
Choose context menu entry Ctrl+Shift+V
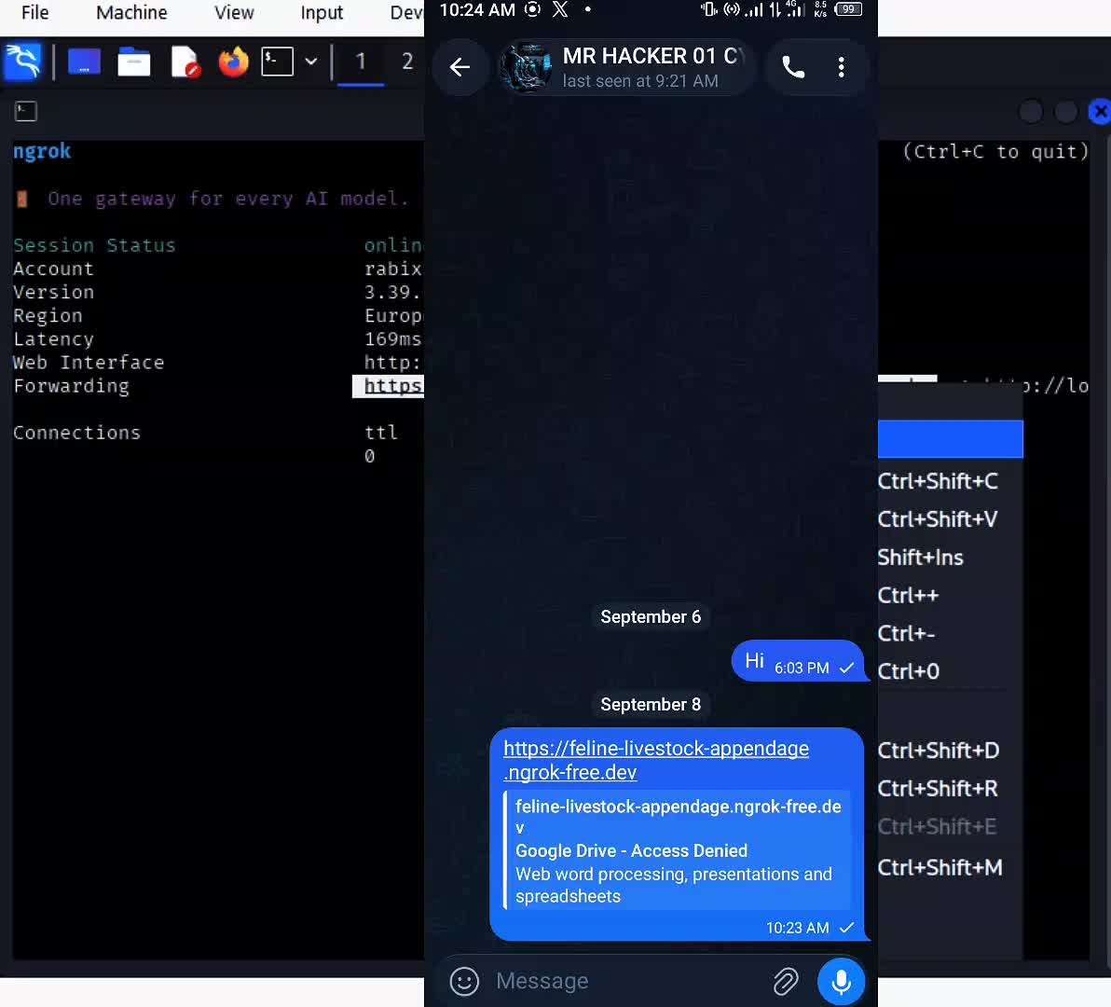[x=938, y=519]
